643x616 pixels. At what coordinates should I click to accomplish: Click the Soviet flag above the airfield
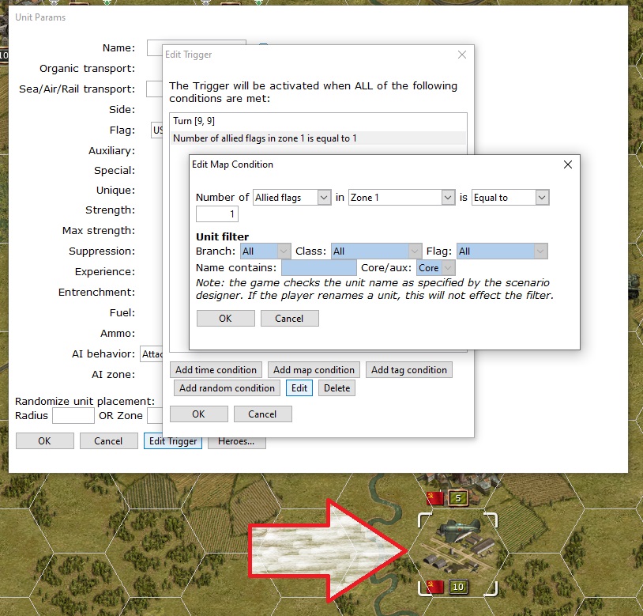pyautogui.click(x=434, y=498)
